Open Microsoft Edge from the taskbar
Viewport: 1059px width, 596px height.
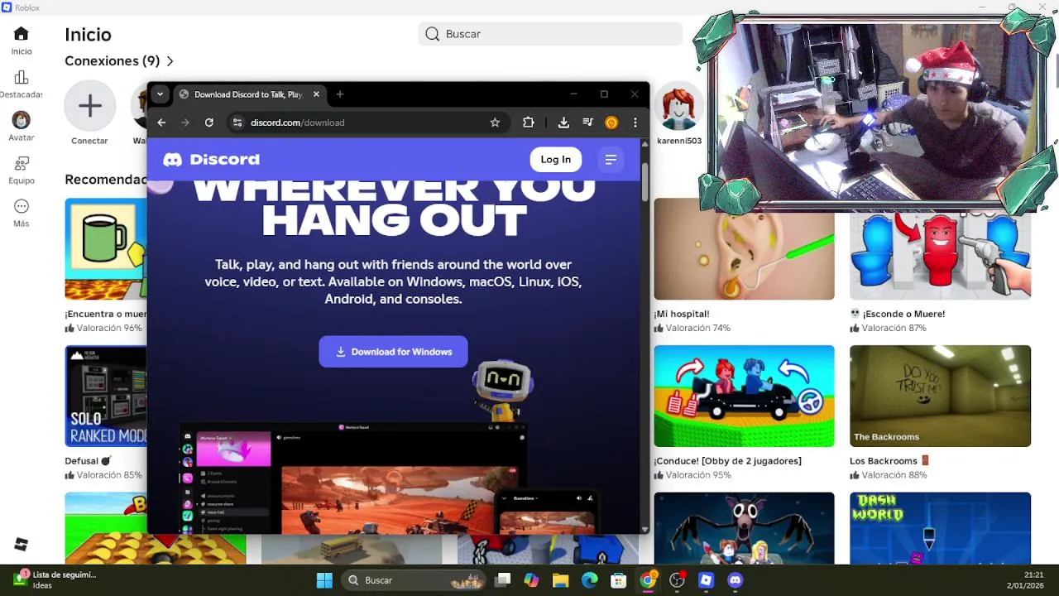pos(589,580)
